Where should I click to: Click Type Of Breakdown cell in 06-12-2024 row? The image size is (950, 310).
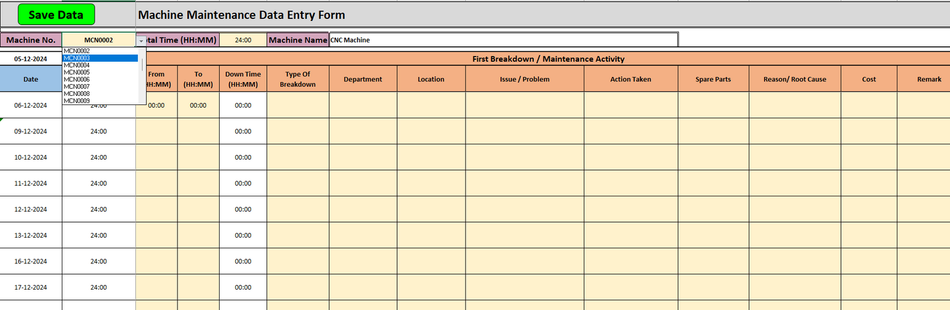[298, 105]
